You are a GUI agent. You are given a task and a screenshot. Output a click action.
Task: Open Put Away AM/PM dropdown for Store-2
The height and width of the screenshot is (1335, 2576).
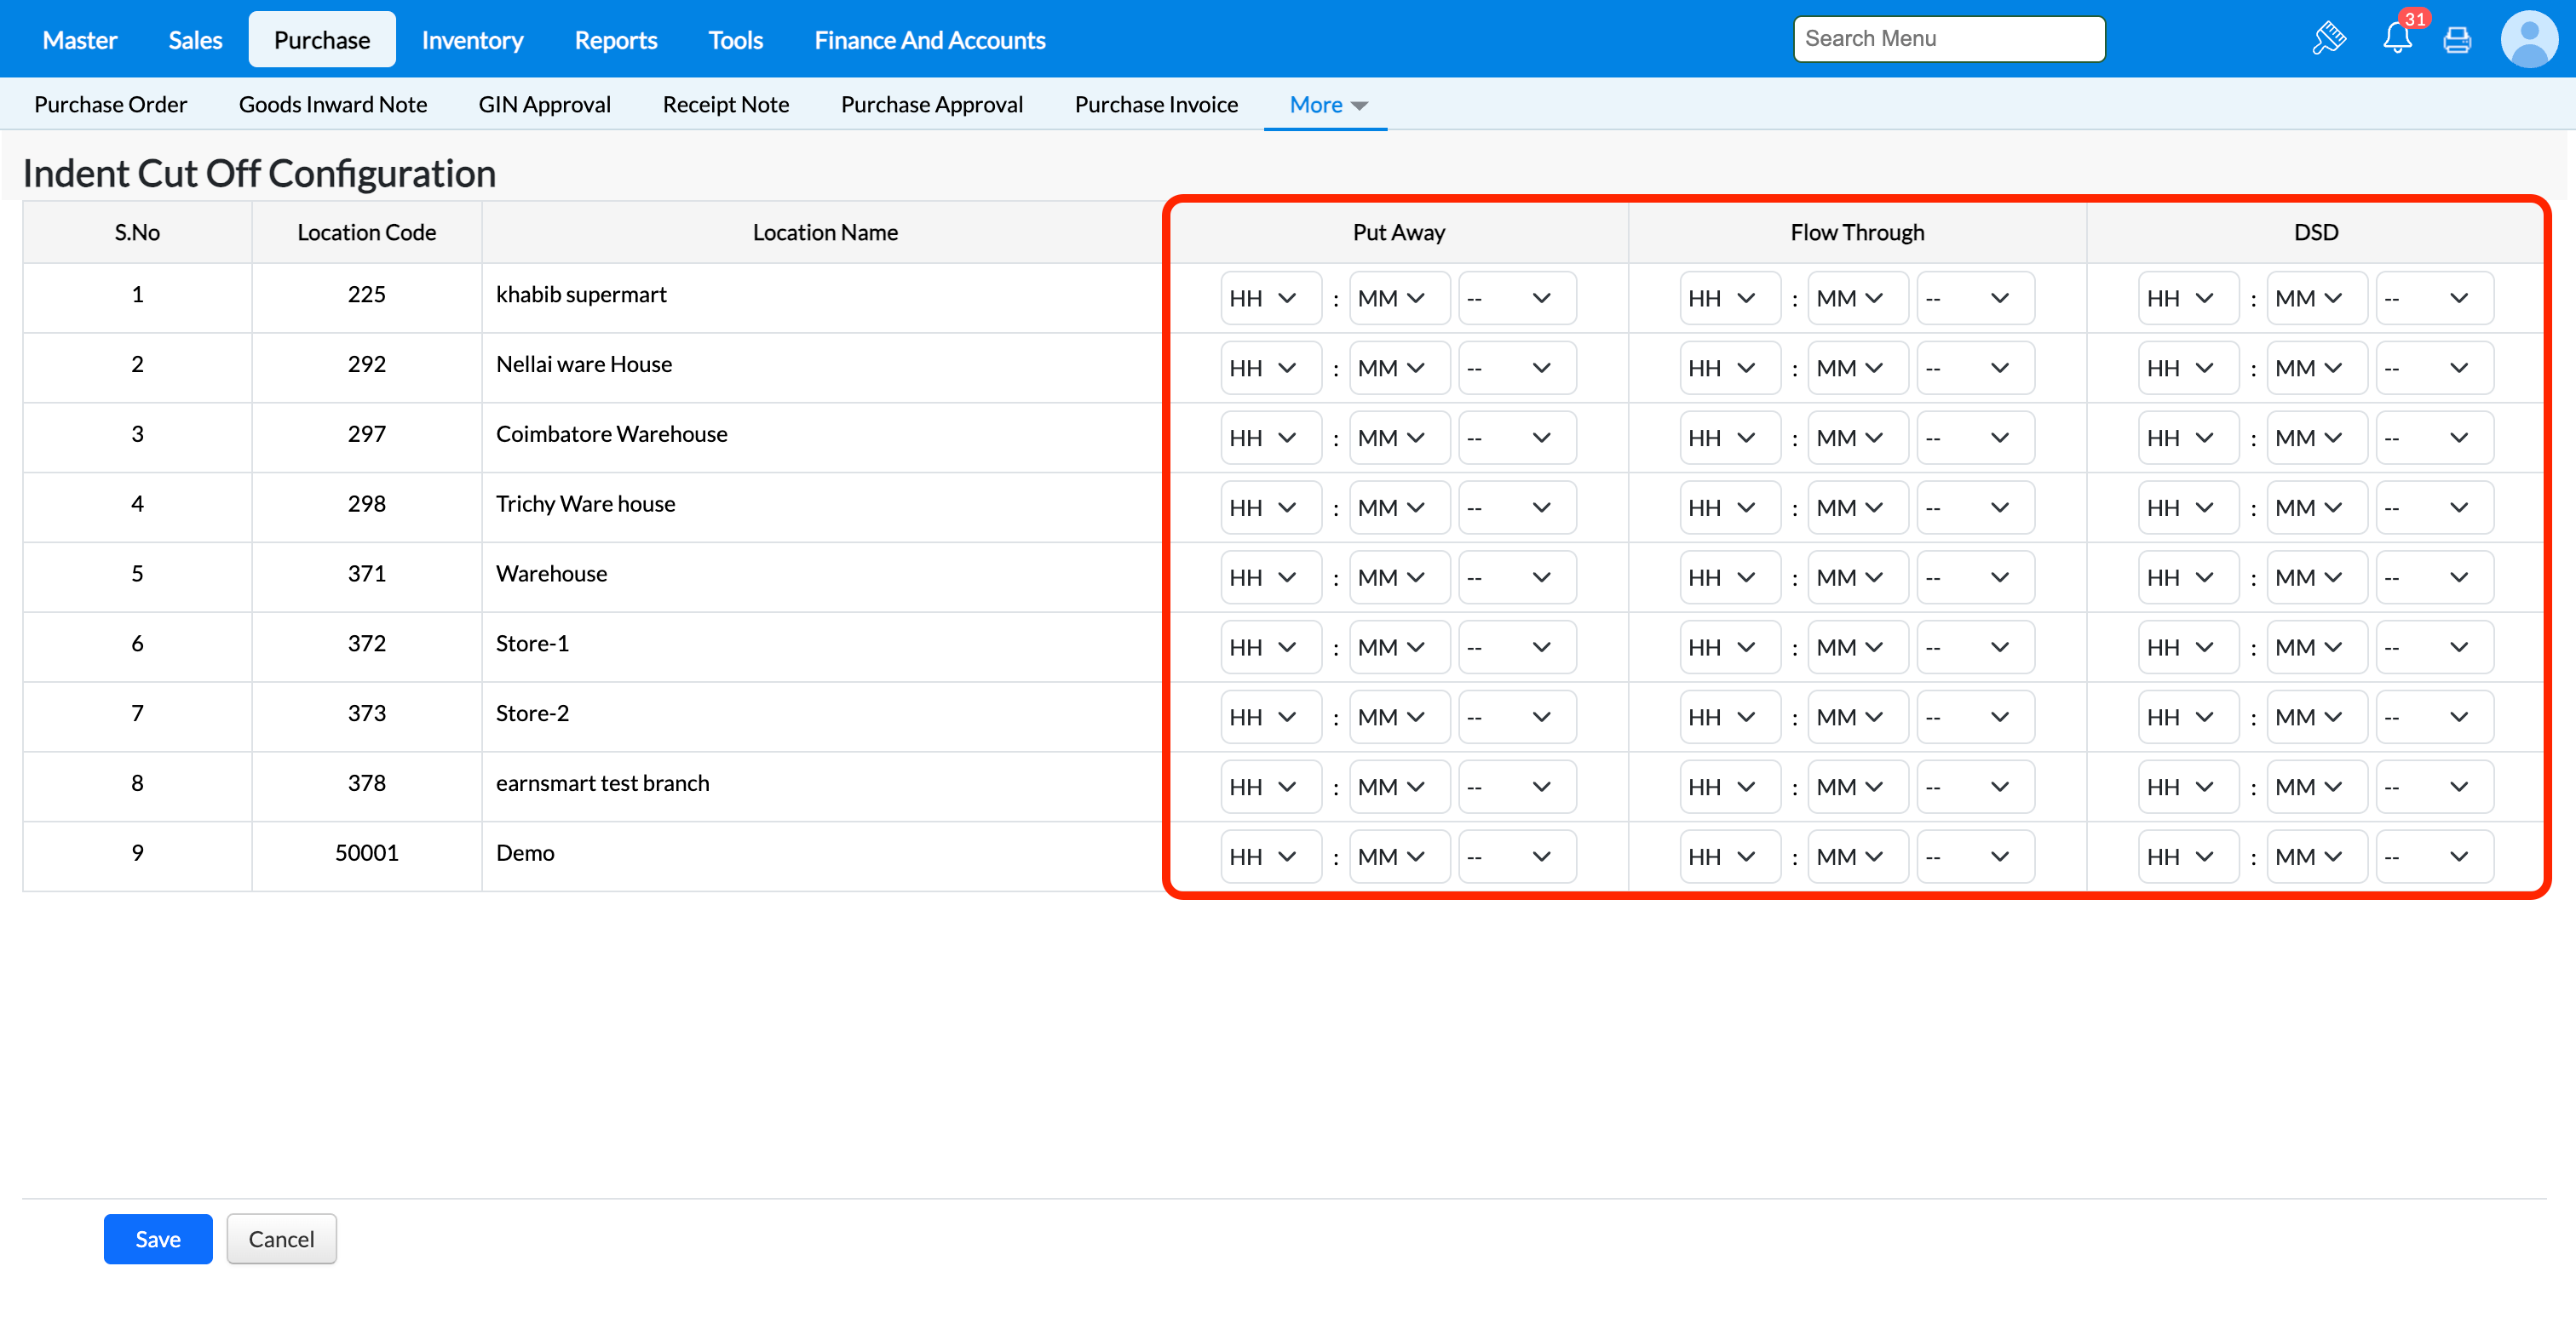click(1516, 718)
